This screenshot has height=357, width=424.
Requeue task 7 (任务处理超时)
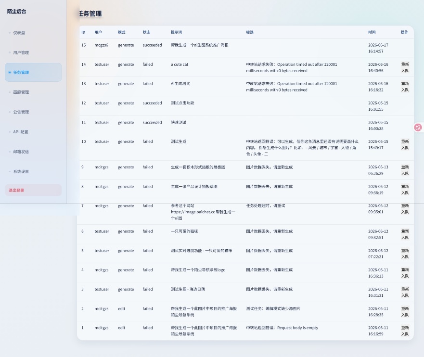[405, 209]
